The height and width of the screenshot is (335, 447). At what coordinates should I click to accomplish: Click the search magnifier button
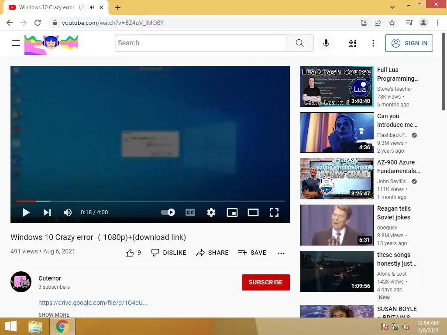click(x=299, y=43)
